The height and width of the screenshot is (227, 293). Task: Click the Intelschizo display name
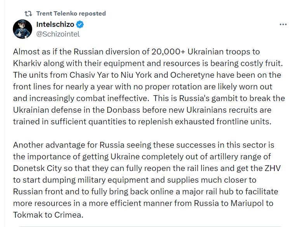pos(55,24)
